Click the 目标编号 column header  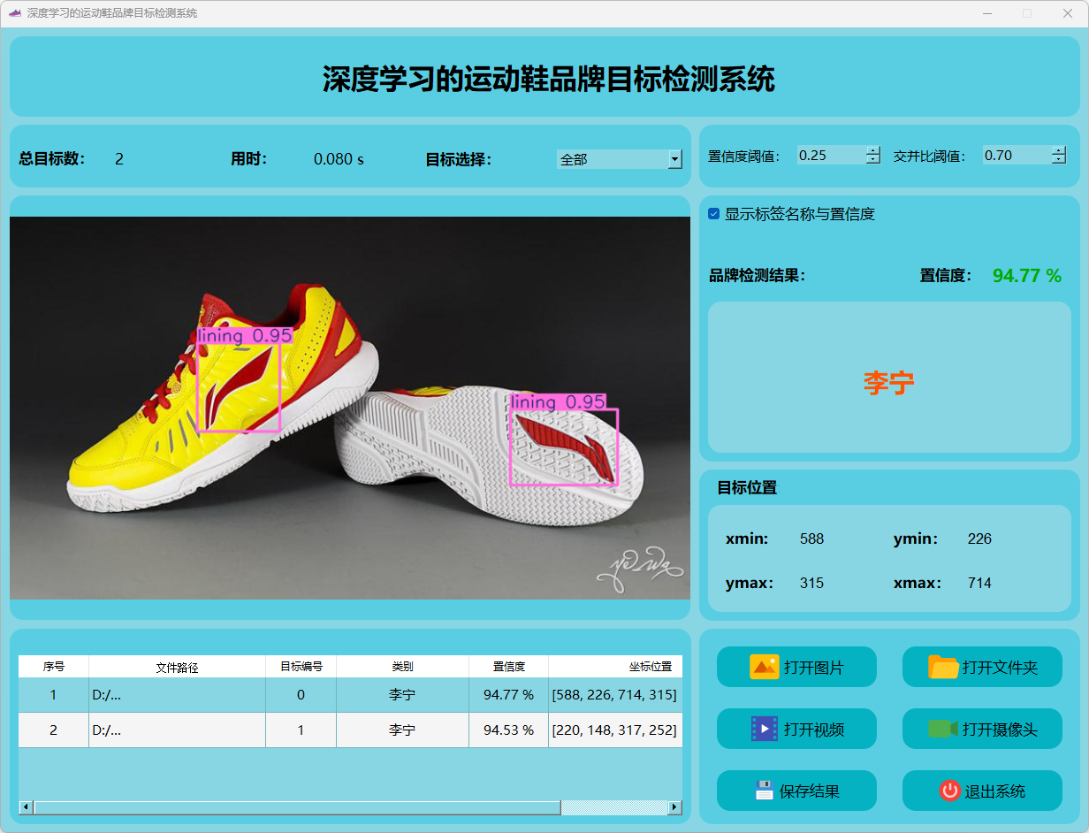pos(301,667)
